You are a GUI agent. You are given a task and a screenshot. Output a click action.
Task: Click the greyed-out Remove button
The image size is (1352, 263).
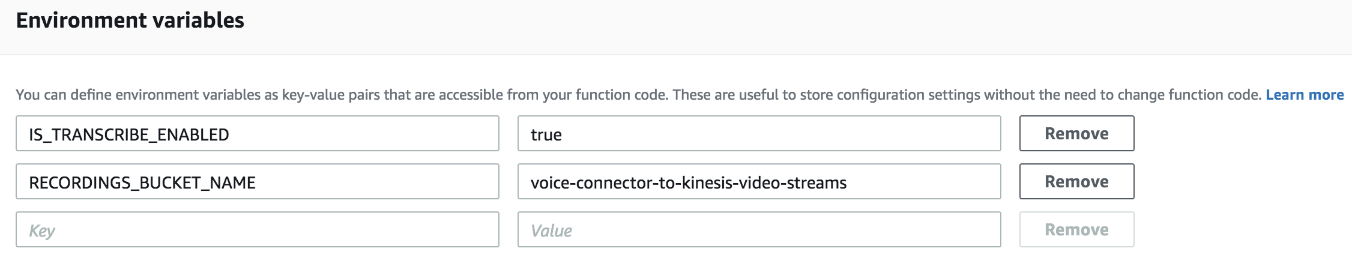coord(1076,229)
